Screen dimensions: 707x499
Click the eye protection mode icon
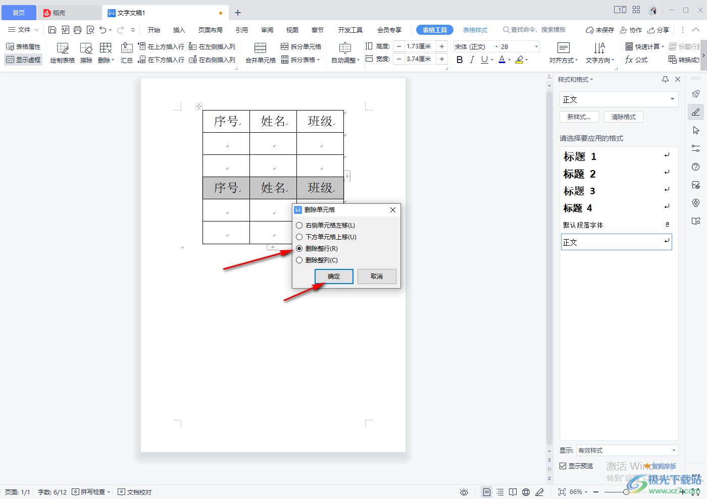coord(464,492)
